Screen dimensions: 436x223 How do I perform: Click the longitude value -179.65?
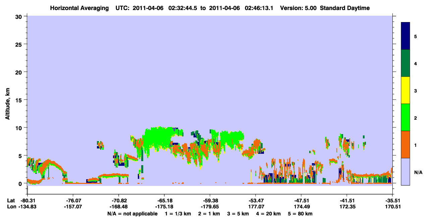click(210, 207)
